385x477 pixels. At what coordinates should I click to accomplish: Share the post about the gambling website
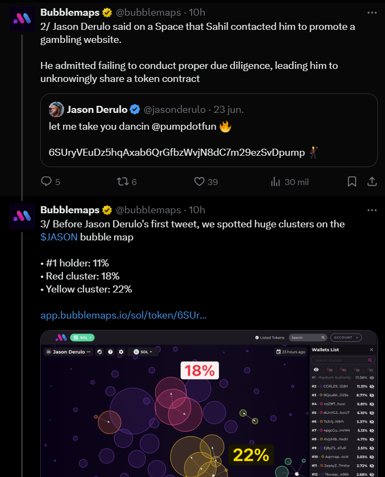(x=373, y=182)
